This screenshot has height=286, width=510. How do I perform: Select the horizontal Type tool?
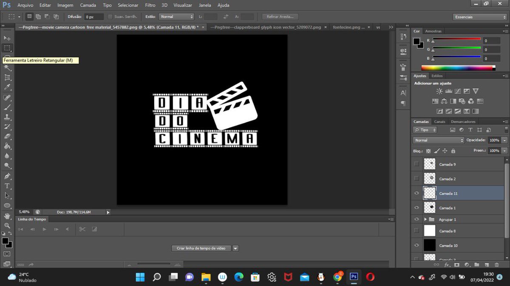pos(8,187)
